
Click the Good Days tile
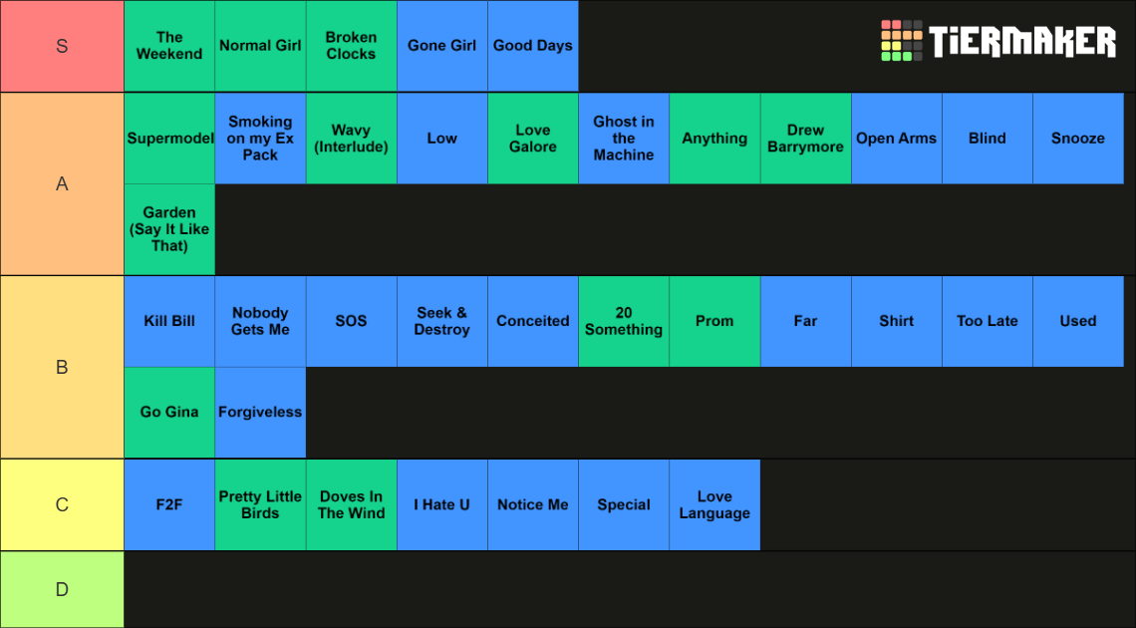pyautogui.click(x=533, y=46)
